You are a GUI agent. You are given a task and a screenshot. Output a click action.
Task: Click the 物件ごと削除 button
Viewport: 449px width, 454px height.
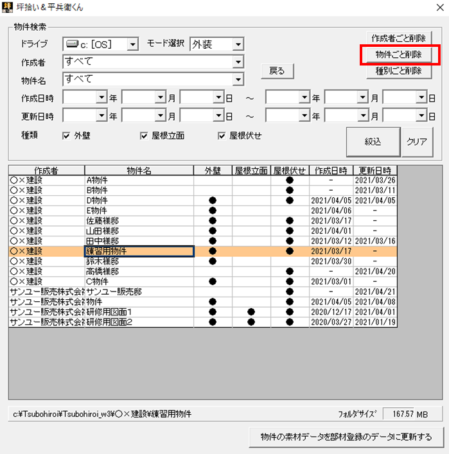(x=399, y=55)
